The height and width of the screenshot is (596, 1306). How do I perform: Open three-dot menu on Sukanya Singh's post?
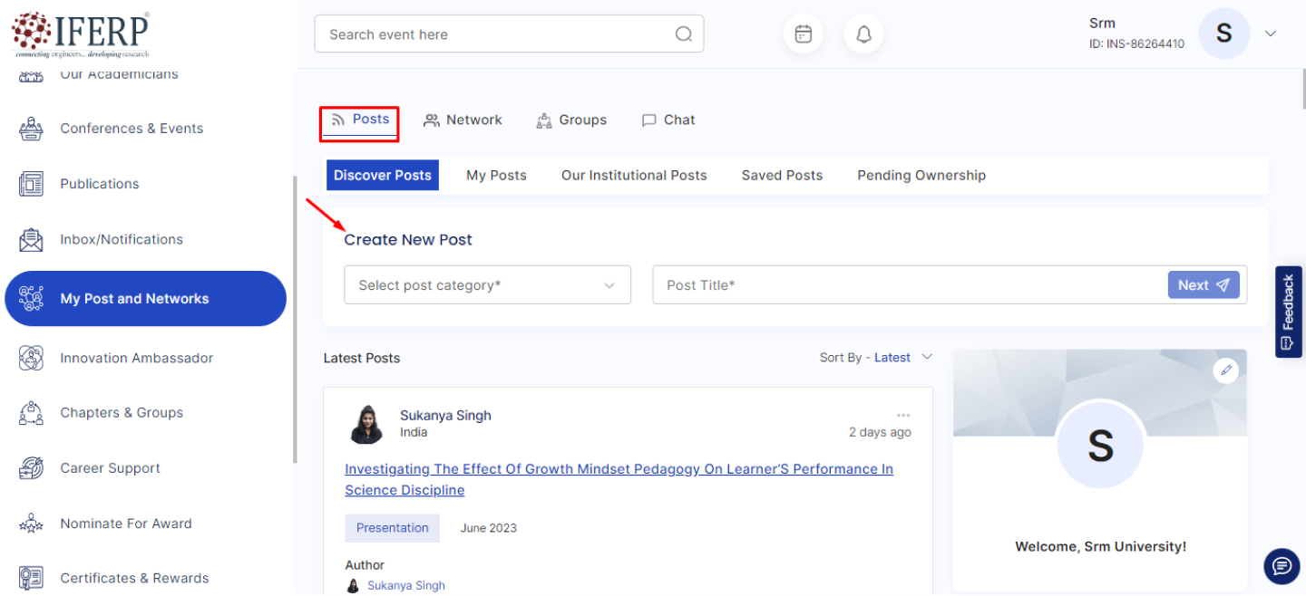coord(902,416)
